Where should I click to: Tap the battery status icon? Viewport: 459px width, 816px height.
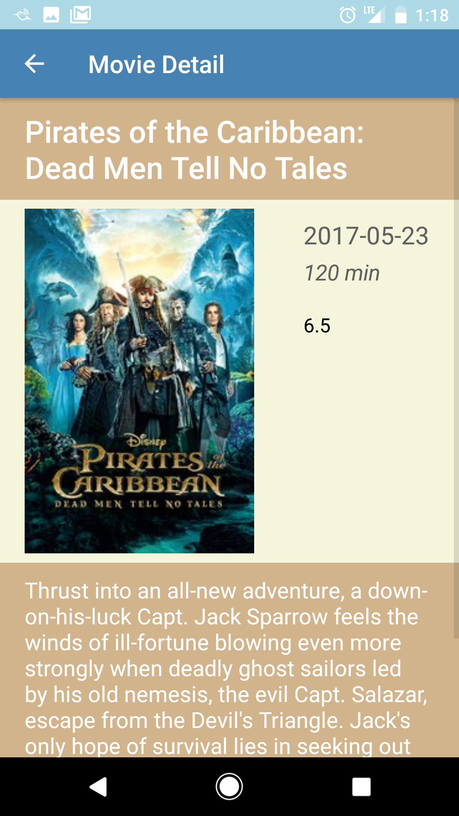click(x=401, y=15)
